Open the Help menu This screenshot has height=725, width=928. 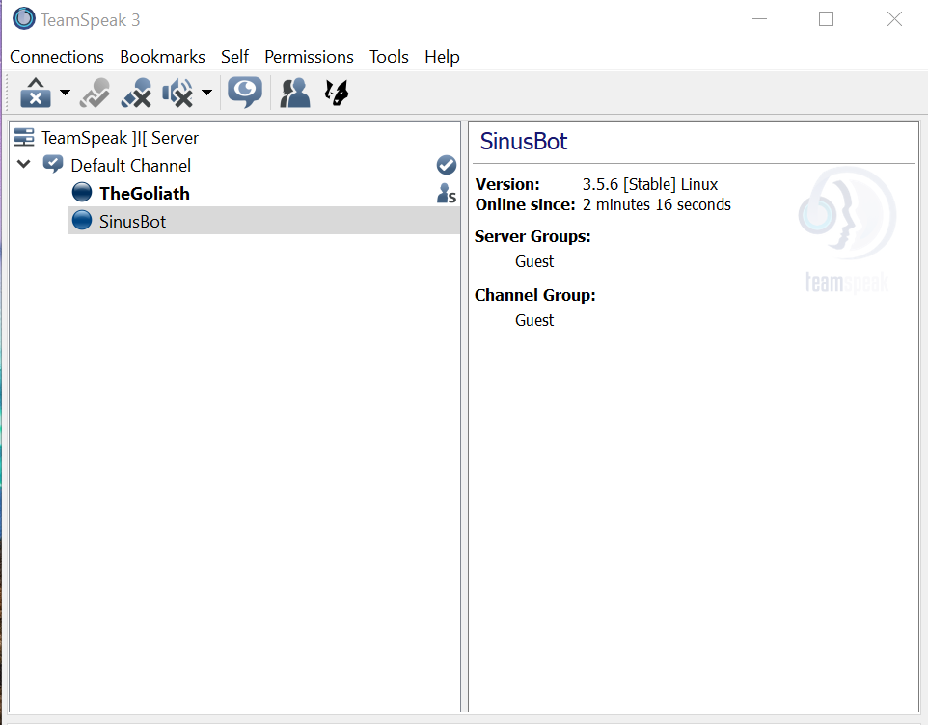click(x=442, y=57)
